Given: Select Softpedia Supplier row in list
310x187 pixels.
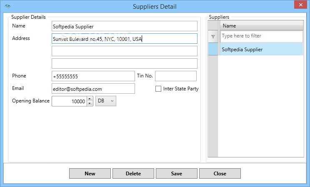Looking at the screenshot, I should pyautogui.click(x=262, y=50).
